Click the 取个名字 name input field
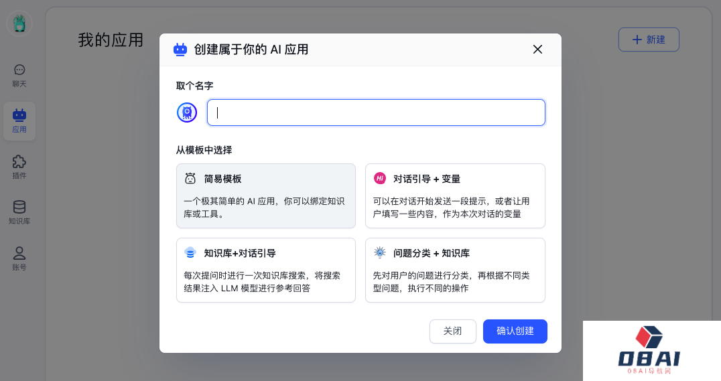This screenshot has width=721, height=381. (x=376, y=112)
